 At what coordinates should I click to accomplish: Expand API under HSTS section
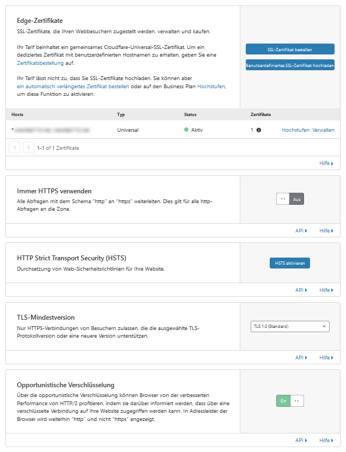(301, 290)
